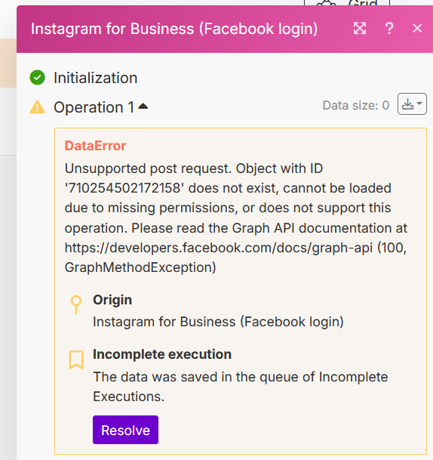This screenshot has width=433, height=460.
Task: Select the Initialization step label
Action: click(96, 78)
